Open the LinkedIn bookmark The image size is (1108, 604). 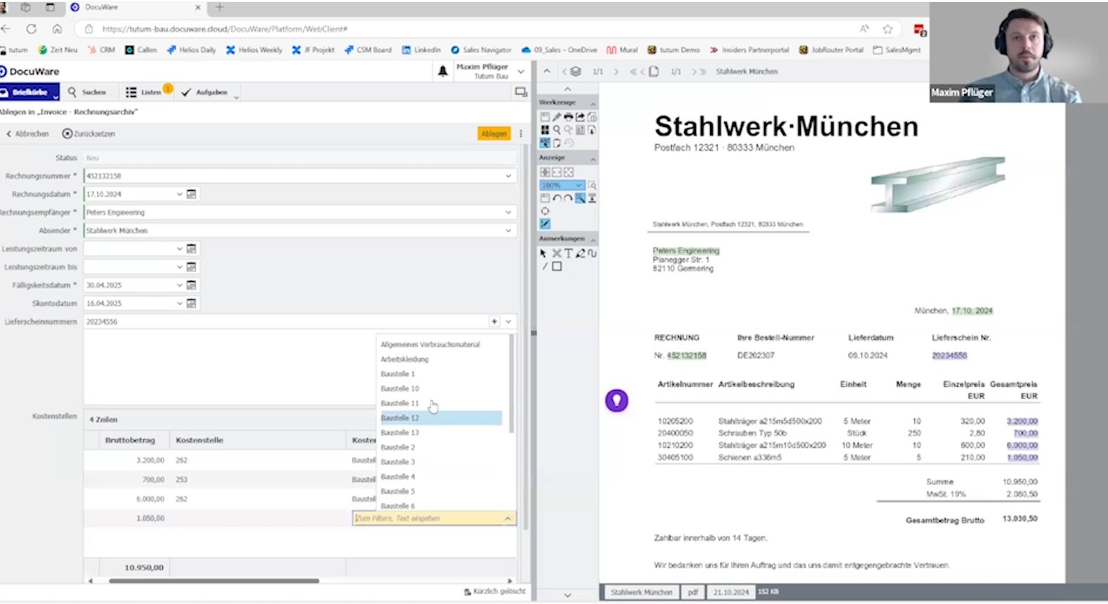click(421, 50)
